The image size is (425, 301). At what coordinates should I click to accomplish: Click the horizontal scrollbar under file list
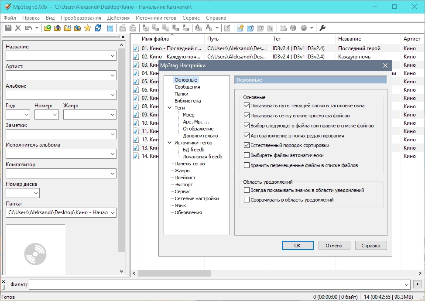click(174, 273)
